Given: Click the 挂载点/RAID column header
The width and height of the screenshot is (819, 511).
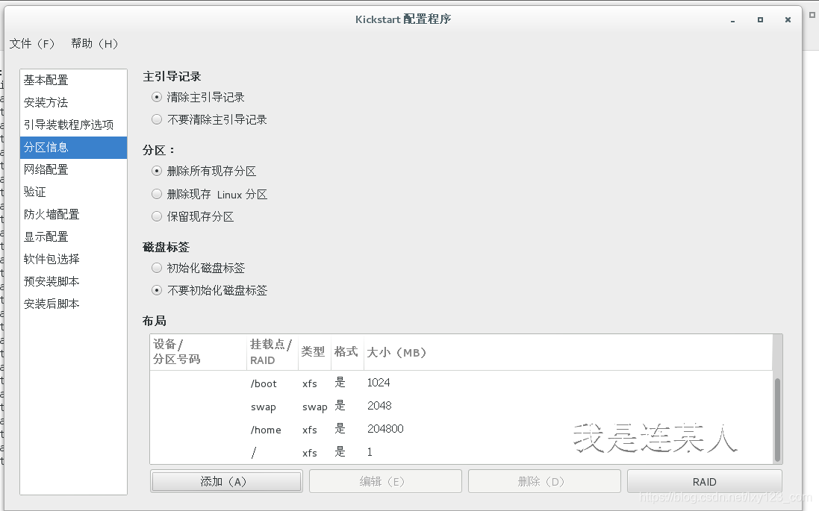Looking at the screenshot, I should [273, 352].
